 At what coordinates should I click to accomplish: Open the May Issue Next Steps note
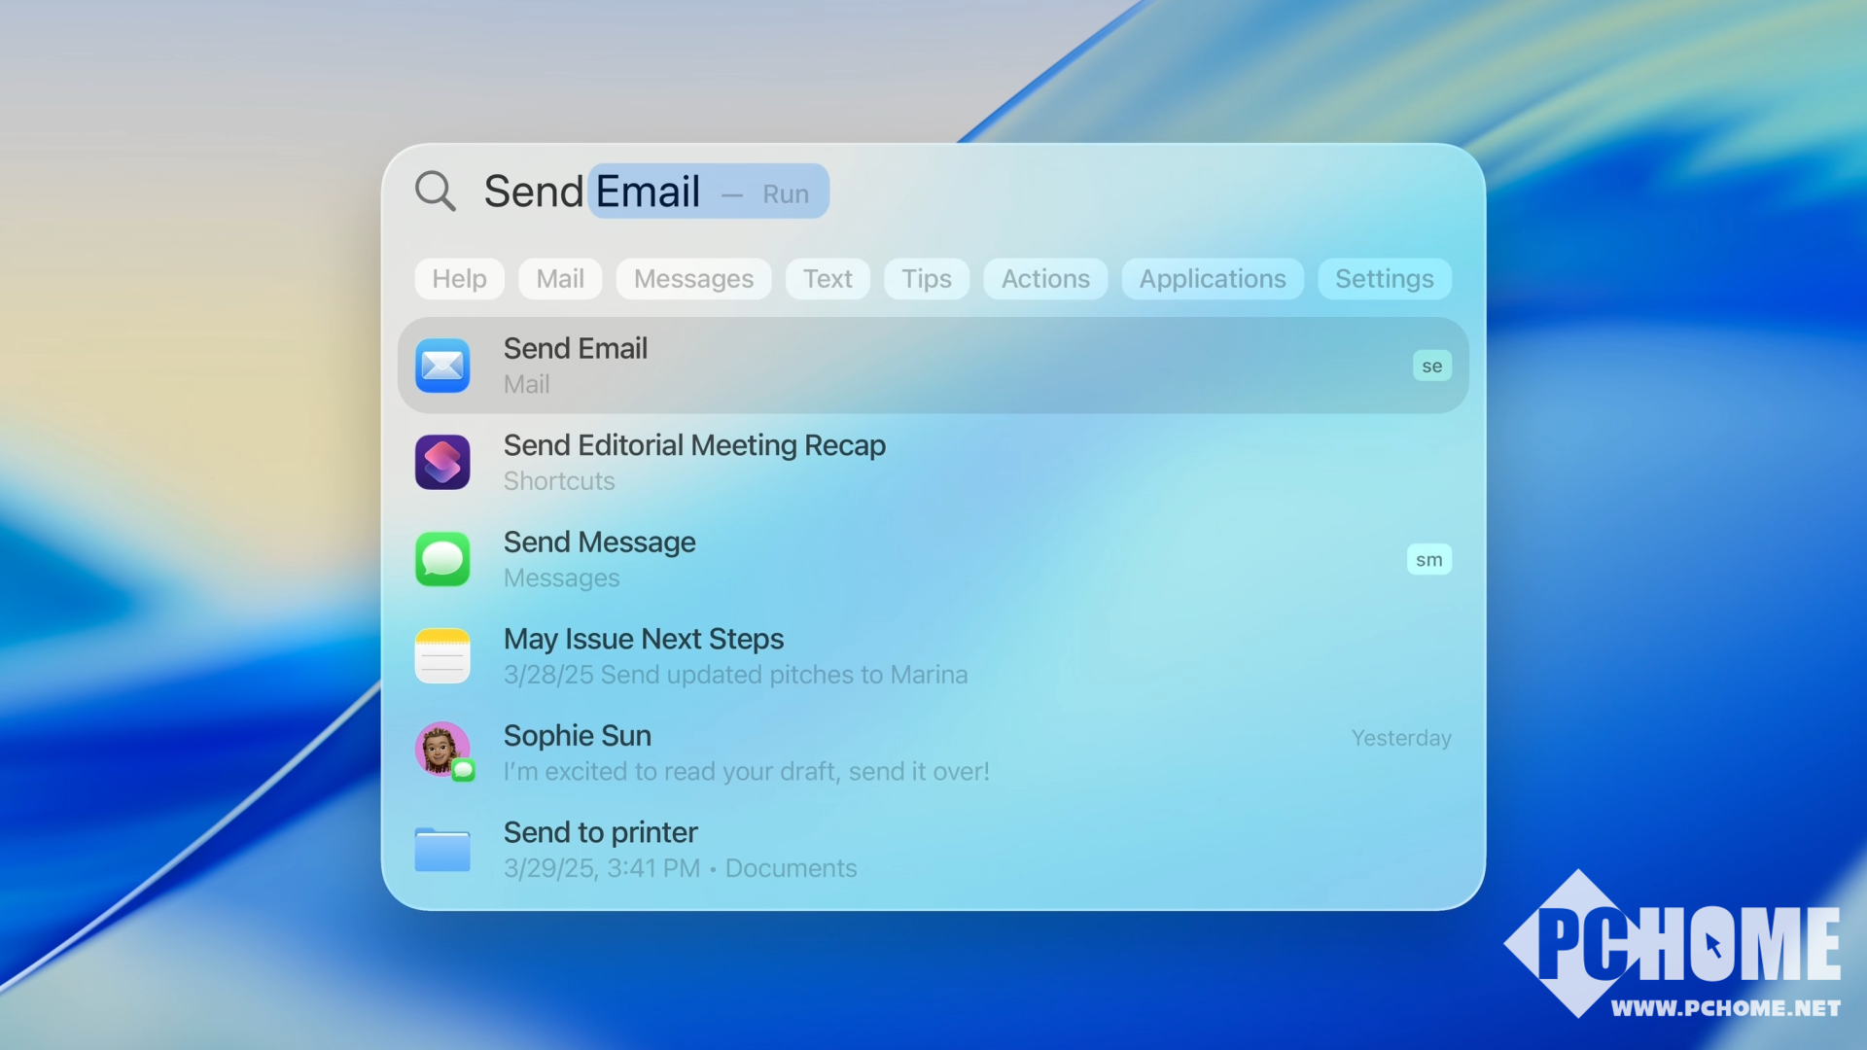click(x=933, y=656)
